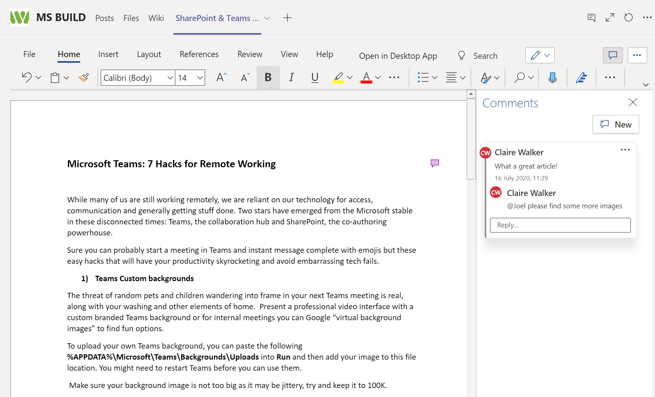
Task: Switch to the Insert tab
Action: pyautogui.click(x=108, y=54)
